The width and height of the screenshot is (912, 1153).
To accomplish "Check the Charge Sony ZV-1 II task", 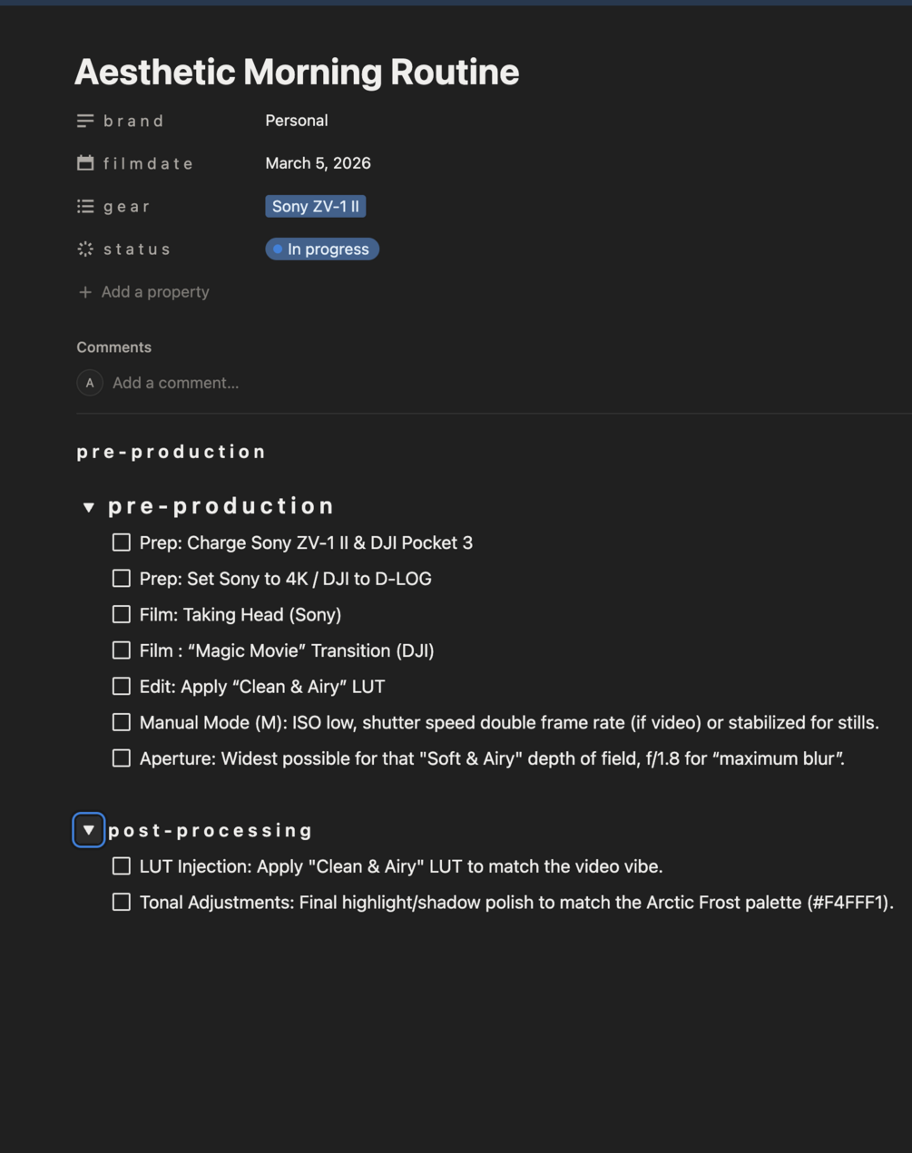I will coord(122,542).
